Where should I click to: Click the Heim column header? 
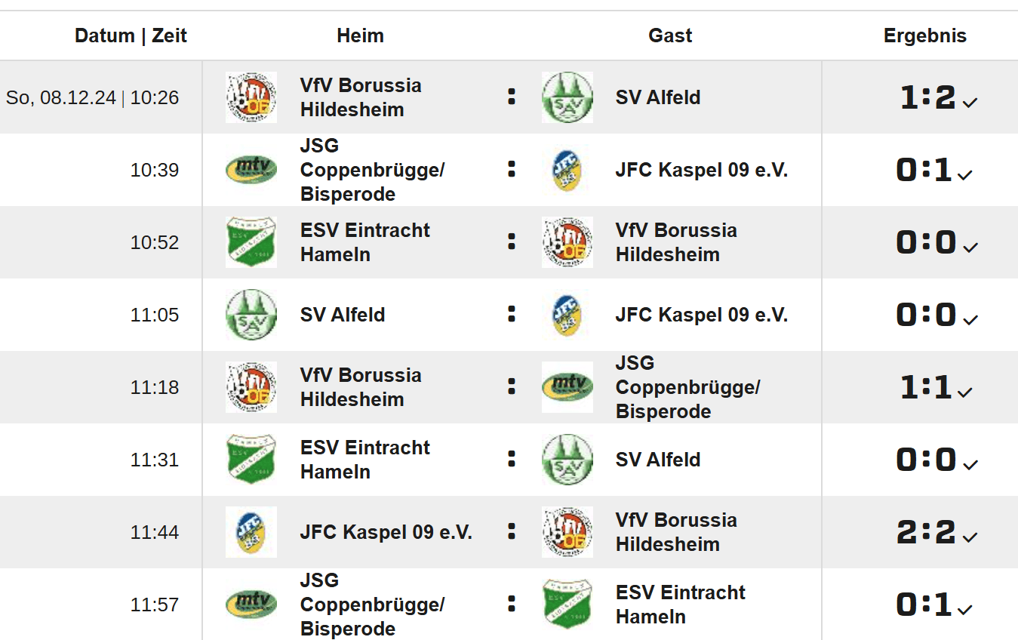pos(361,35)
